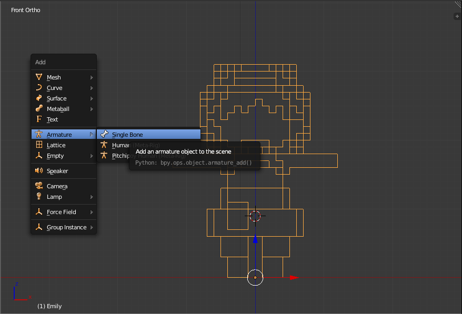
Task: Click the Camera icon
Action: (39, 186)
